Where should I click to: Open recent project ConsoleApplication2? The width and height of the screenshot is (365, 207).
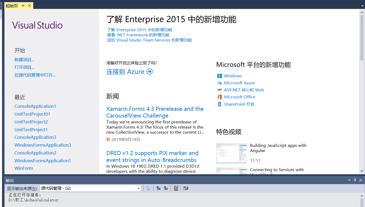(x=35, y=153)
